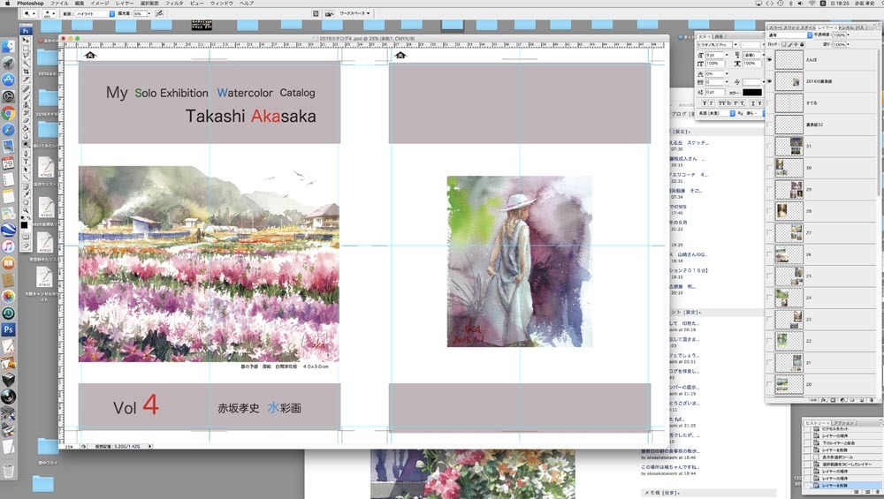The image size is (884, 499).
Task: Select the Dodge tool in toolbox
Action: click(26, 144)
